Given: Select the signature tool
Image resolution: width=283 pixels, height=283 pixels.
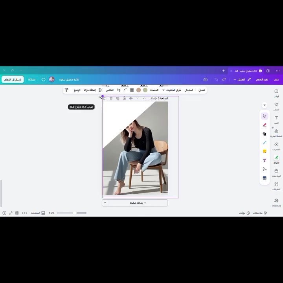Looking at the screenshot, I should tap(265, 169).
